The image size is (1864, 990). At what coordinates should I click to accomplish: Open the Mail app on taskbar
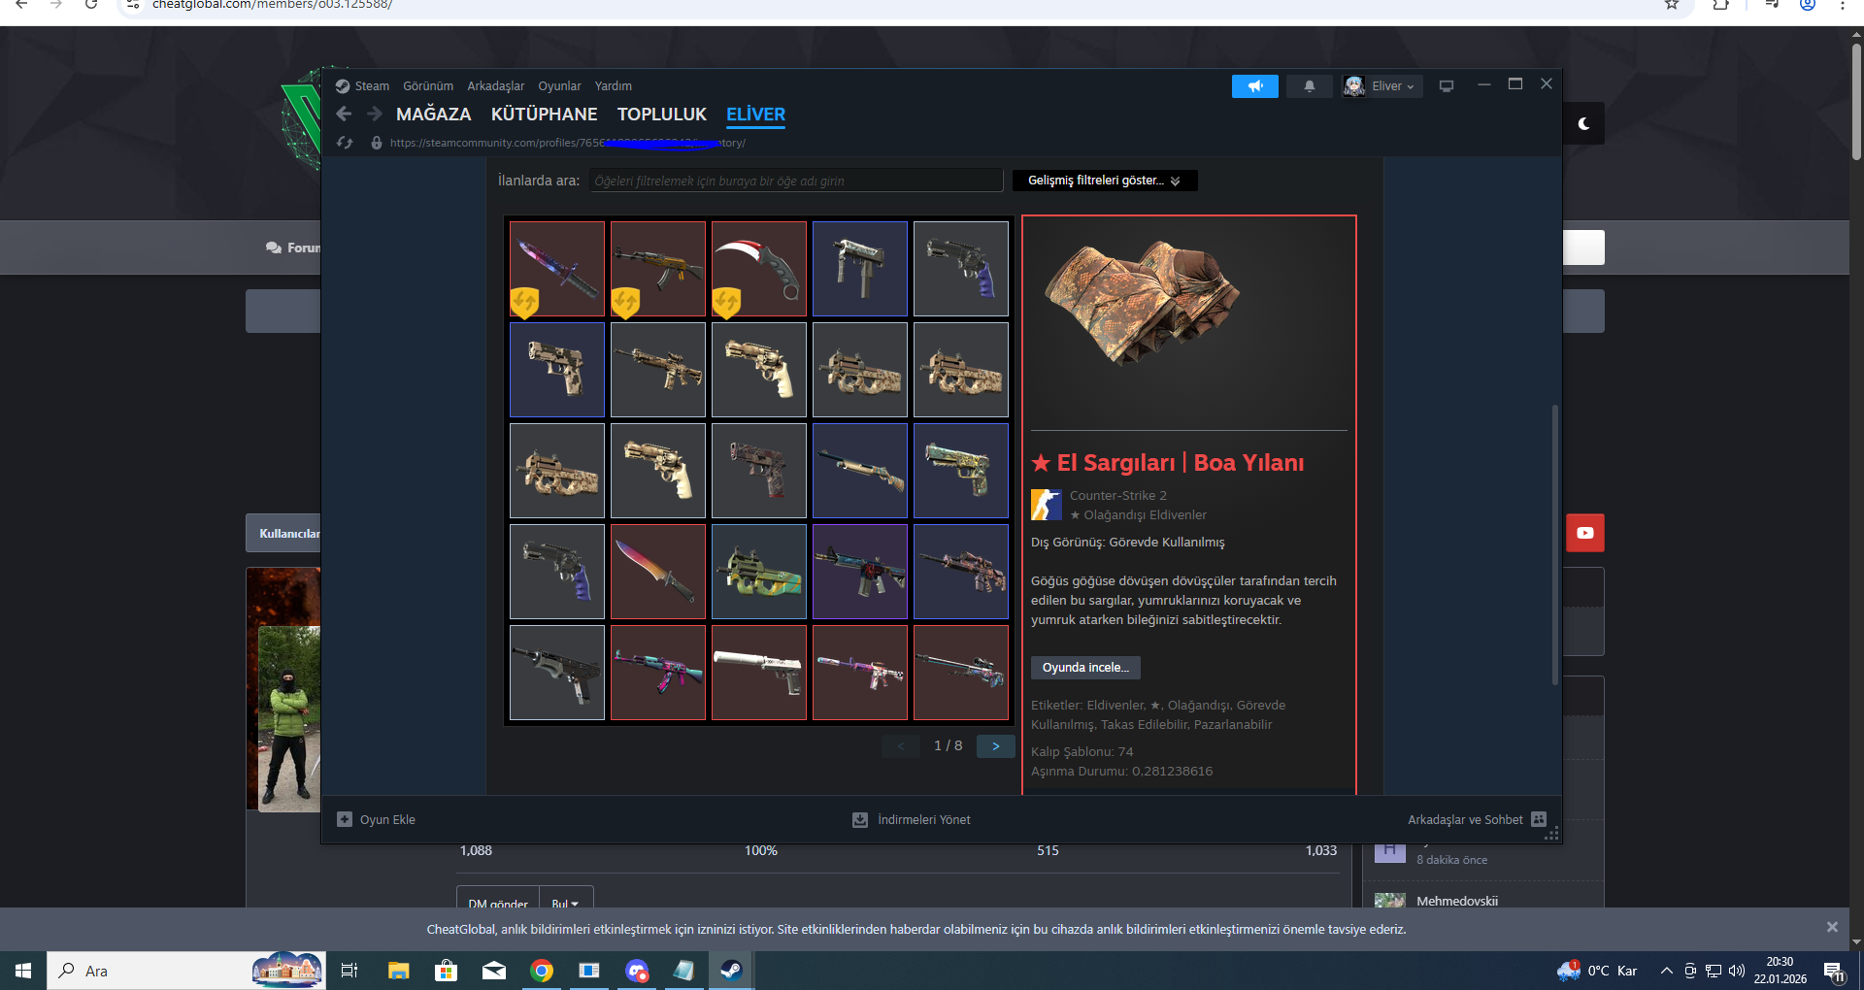point(494,971)
